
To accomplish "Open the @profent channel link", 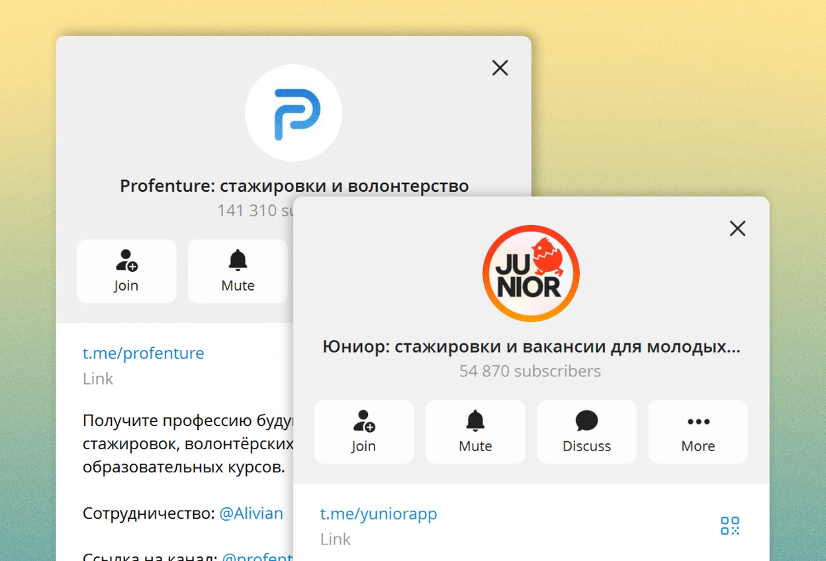I will click(x=265, y=558).
